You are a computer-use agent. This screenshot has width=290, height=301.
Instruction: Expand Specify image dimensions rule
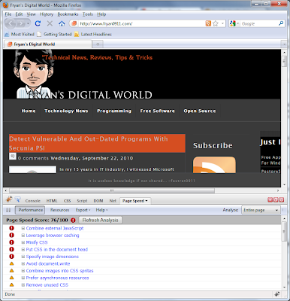(x=23, y=257)
